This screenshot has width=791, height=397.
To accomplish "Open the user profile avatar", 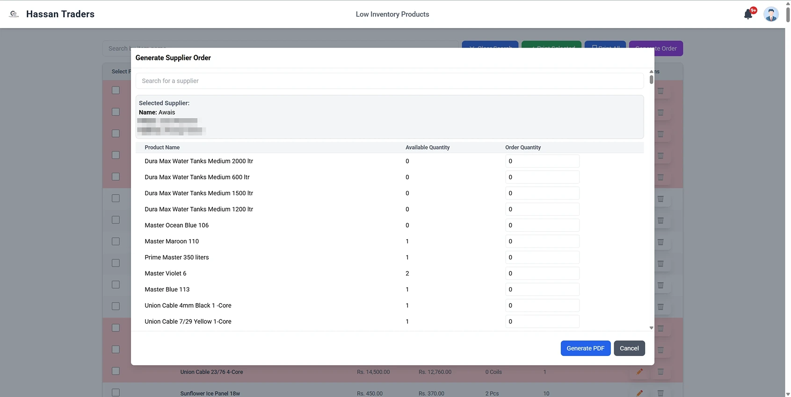I will pyautogui.click(x=771, y=14).
